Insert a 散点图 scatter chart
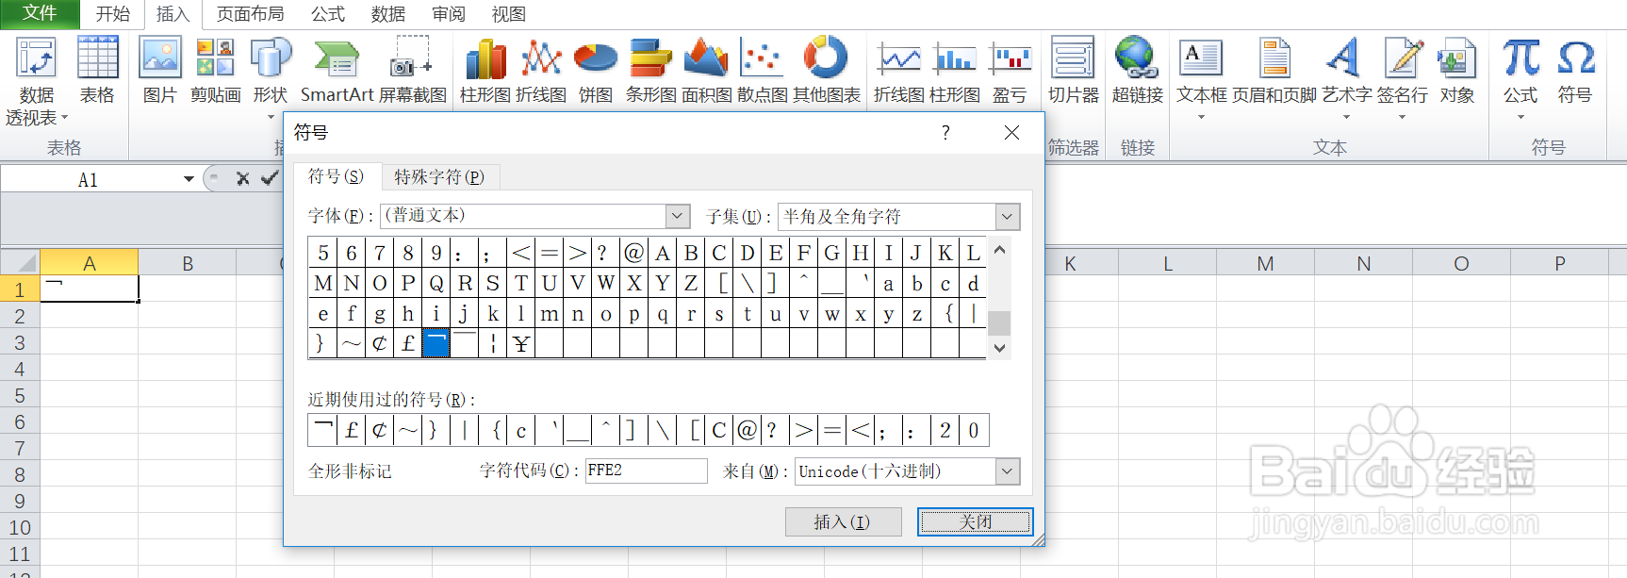Viewport: 1627px width, 578px height. [762, 58]
